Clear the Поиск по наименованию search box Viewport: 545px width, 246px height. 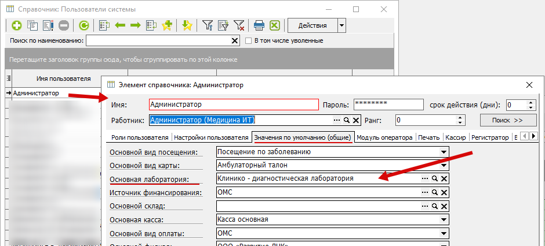point(235,41)
